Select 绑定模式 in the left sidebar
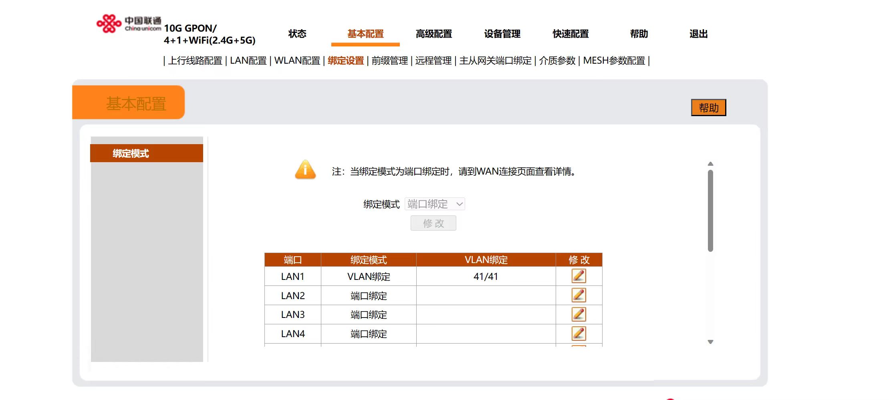 click(147, 153)
